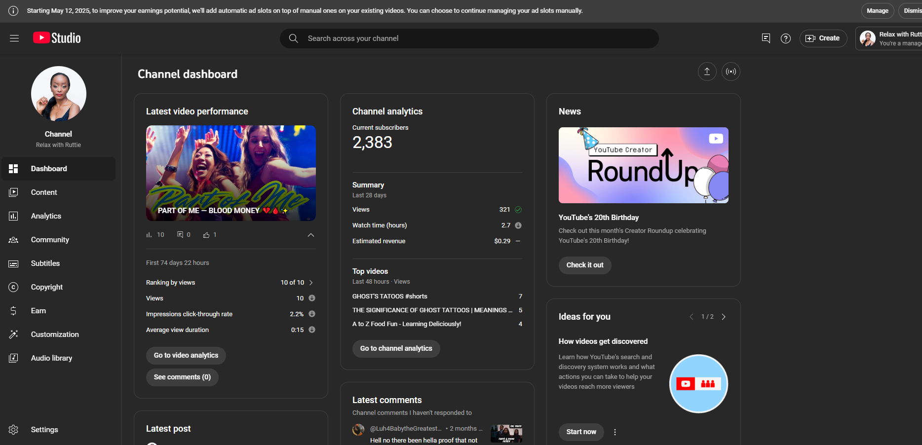Open Content in the sidebar

click(59, 192)
